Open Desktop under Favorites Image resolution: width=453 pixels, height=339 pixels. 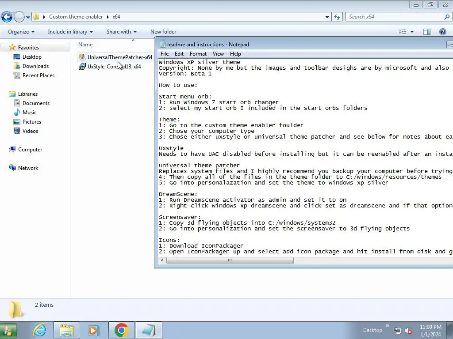pyautogui.click(x=32, y=57)
